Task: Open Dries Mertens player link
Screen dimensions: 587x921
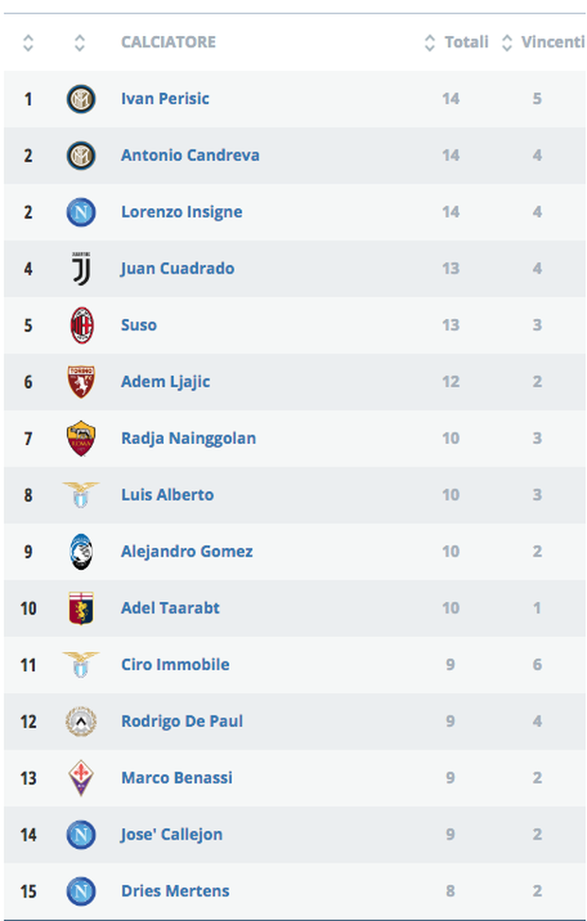Action: click(175, 891)
